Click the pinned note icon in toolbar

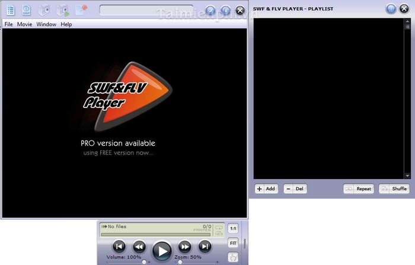[81, 10]
